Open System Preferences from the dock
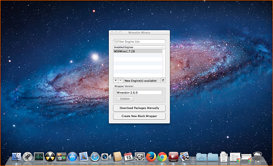This screenshot has height=166, width=273. [140, 156]
